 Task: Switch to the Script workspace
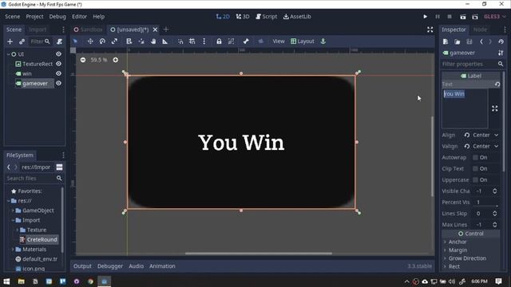click(x=266, y=17)
